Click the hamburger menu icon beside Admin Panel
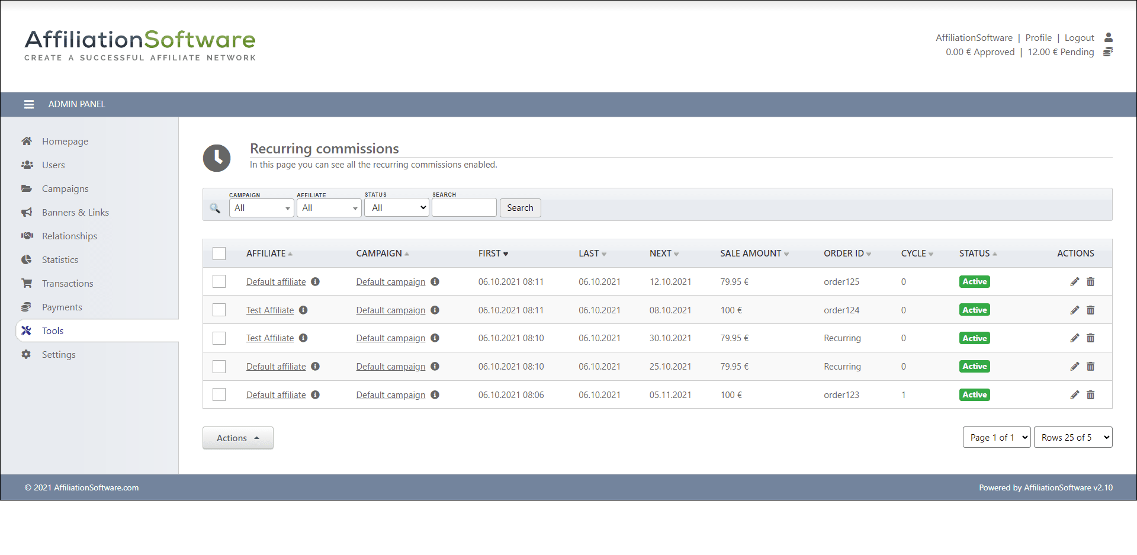The height and width of the screenshot is (555, 1137). coord(28,104)
